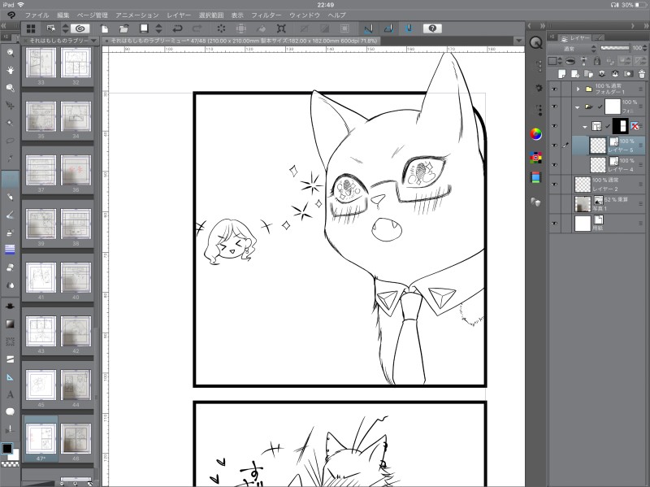Click the black main color swatch

click(7, 449)
